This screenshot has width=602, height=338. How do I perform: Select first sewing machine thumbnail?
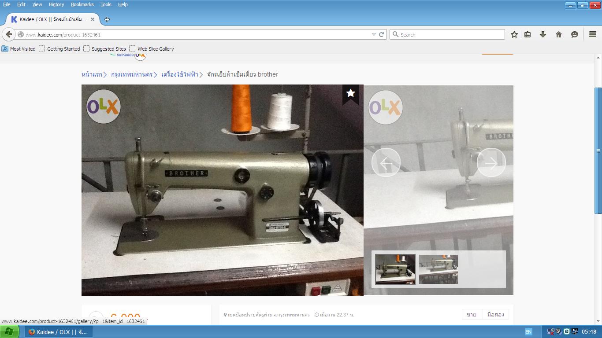[395, 269]
